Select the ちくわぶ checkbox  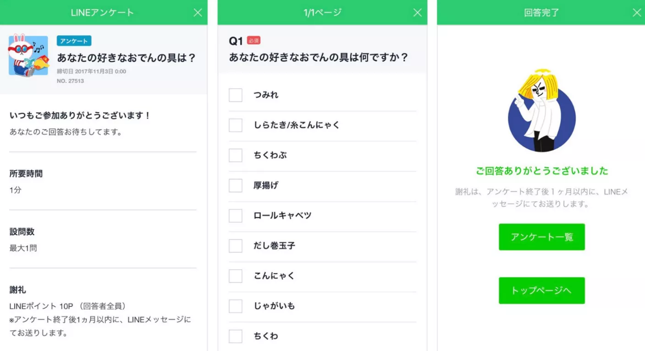(x=236, y=156)
